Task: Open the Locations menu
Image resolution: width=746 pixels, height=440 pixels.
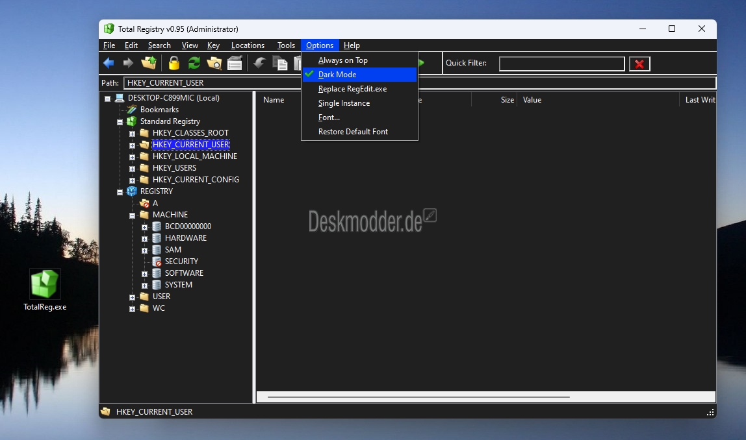Action: click(x=248, y=45)
